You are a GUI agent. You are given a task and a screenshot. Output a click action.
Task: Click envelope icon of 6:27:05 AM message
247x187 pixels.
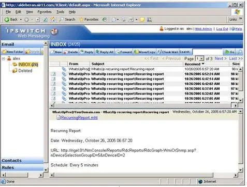click(x=53, y=99)
